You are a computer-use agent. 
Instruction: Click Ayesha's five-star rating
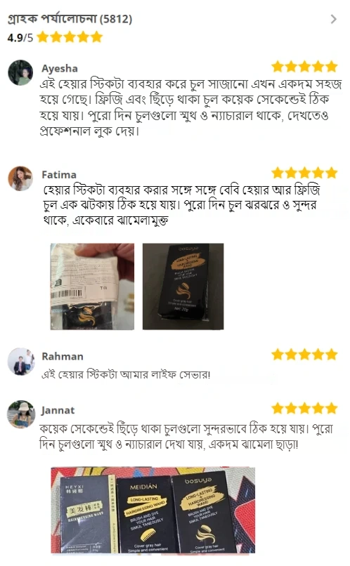click(x=304, y=67)
